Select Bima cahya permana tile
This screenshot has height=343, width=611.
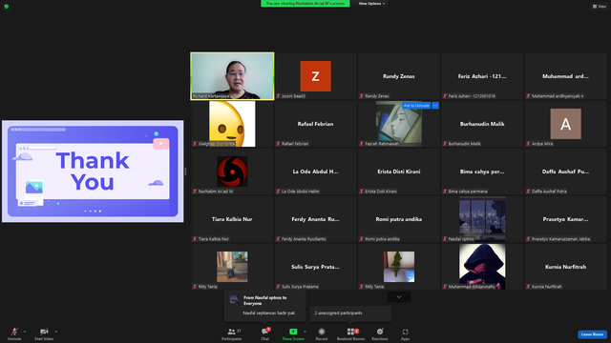(482, 171)
